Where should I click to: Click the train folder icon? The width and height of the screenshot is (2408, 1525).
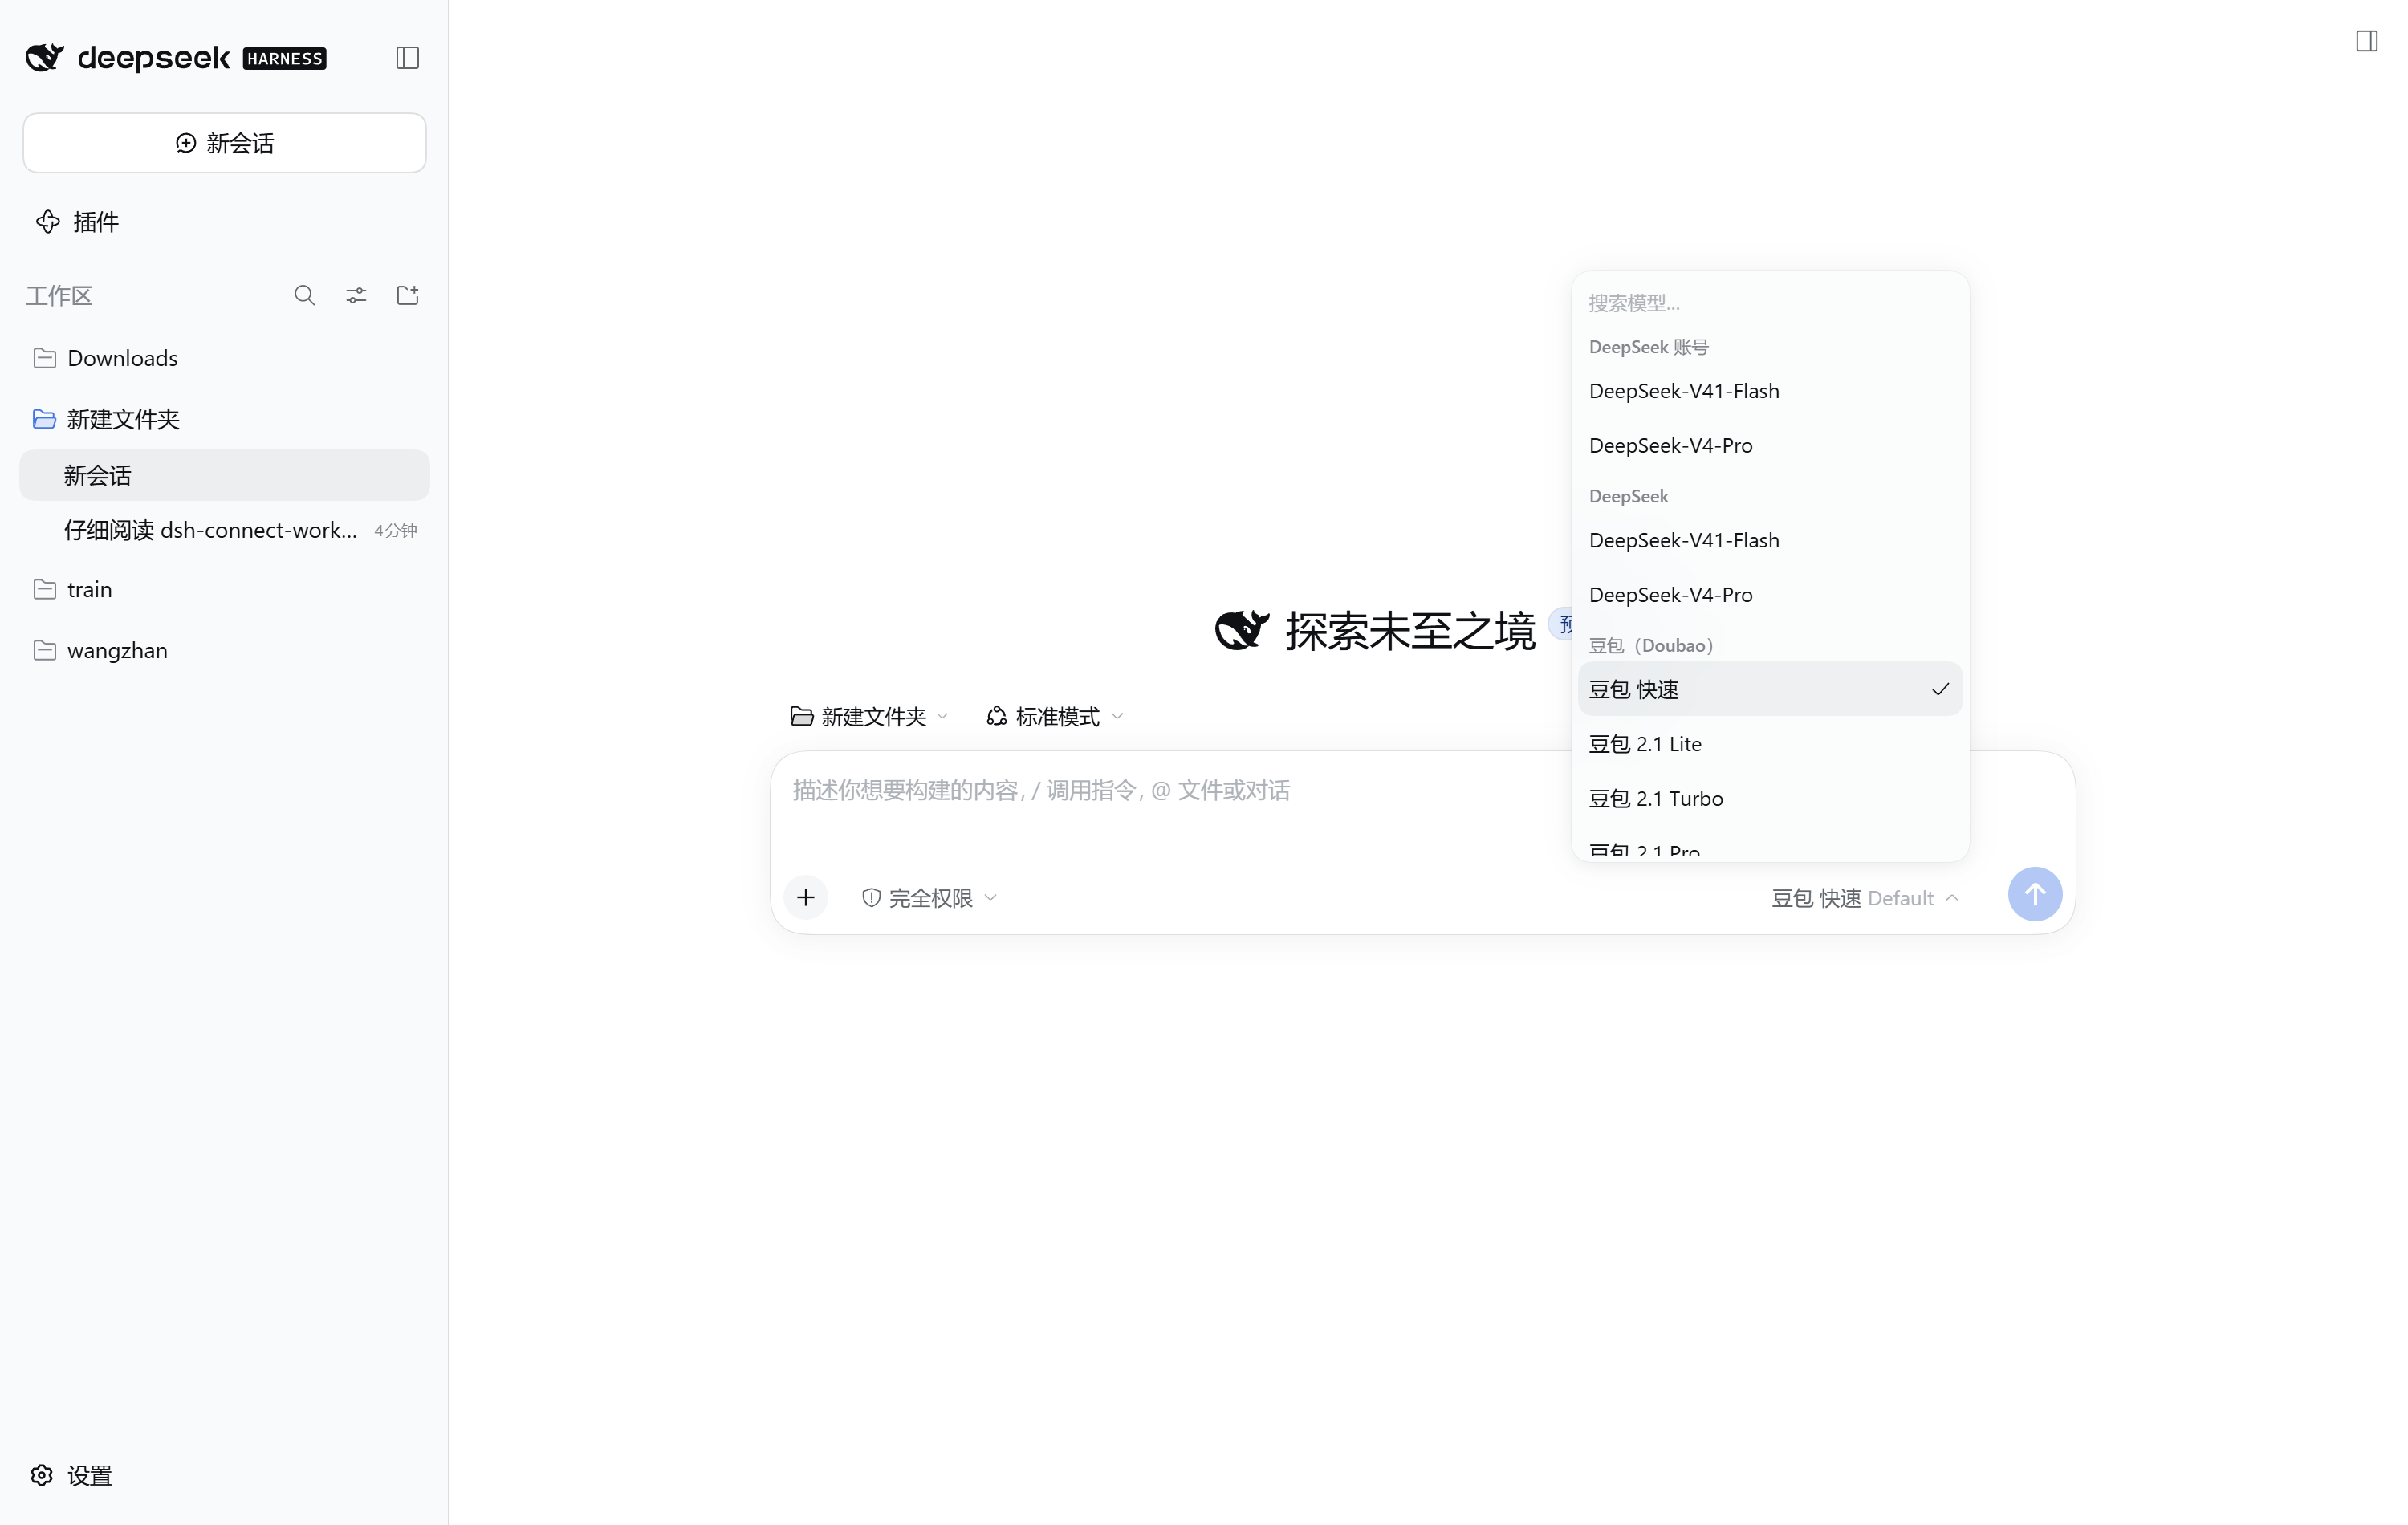pyautogui.click(x=44, y=589)
